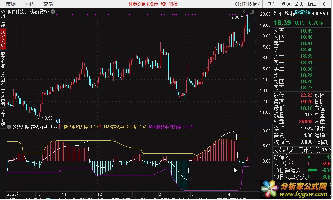This screenshot has height=200, width=333.
Task: Click the 买二 price 18.30
Action: 307,69
